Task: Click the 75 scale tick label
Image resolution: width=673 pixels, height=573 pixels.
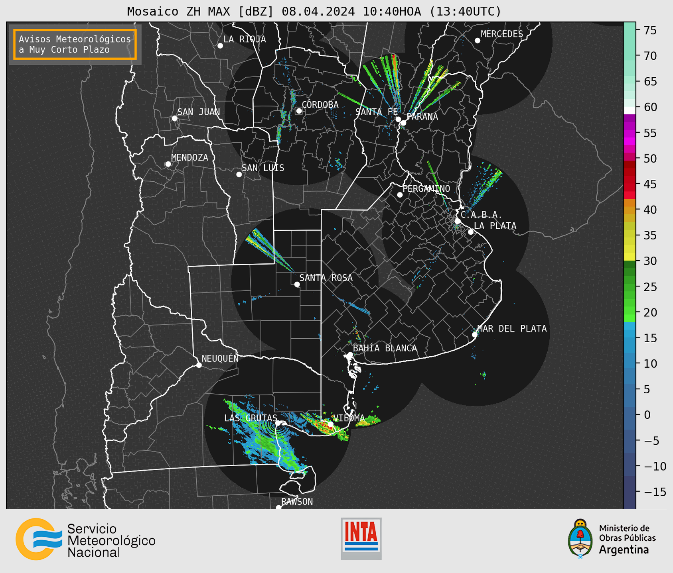Action: (651, 30)
